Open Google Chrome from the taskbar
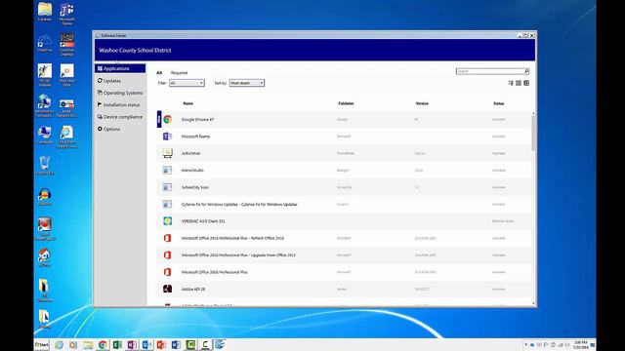Screen dimensions: 625x351 103,344
